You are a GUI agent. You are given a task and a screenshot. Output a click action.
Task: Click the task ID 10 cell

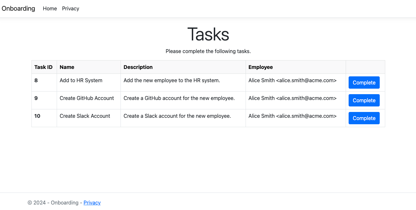click(x=37, y=116)
